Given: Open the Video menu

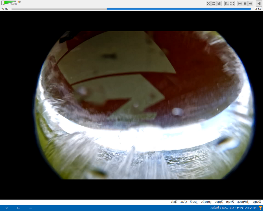Looking at the screenshot, I should (218, 202).
